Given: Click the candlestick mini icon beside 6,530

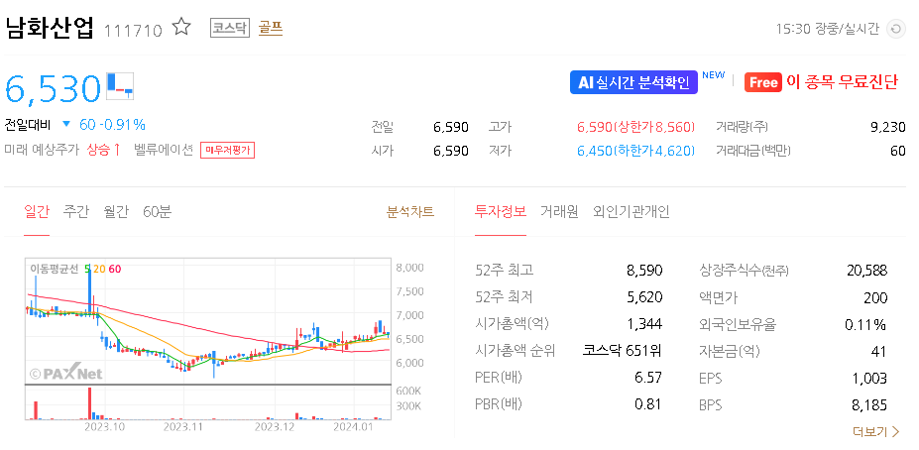Looking at the screenshot, I should [x=120, y=85].
